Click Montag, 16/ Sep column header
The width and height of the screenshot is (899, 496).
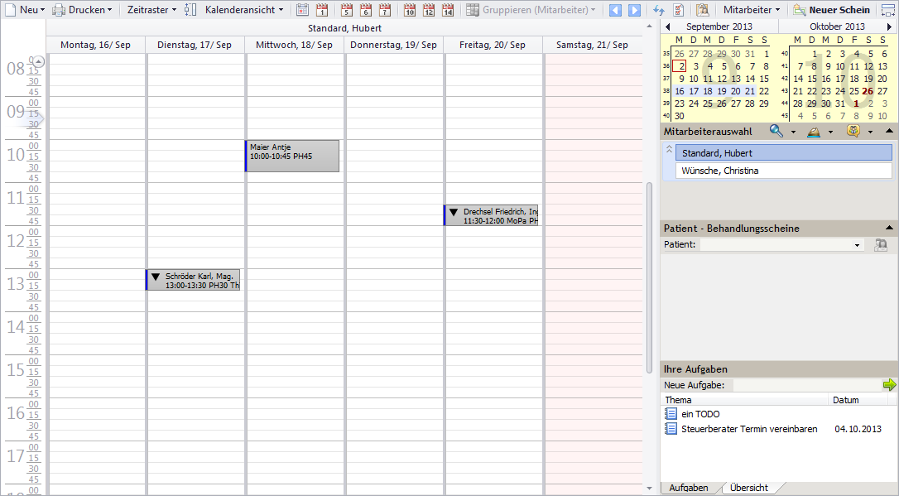96,45
